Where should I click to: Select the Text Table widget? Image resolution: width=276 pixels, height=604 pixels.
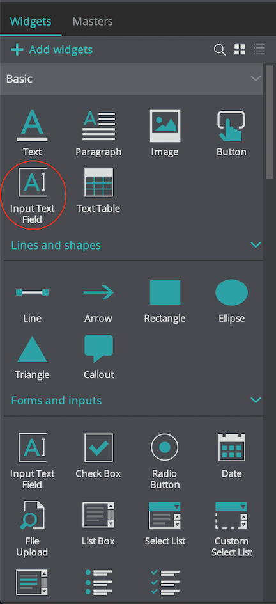point(98,182)
